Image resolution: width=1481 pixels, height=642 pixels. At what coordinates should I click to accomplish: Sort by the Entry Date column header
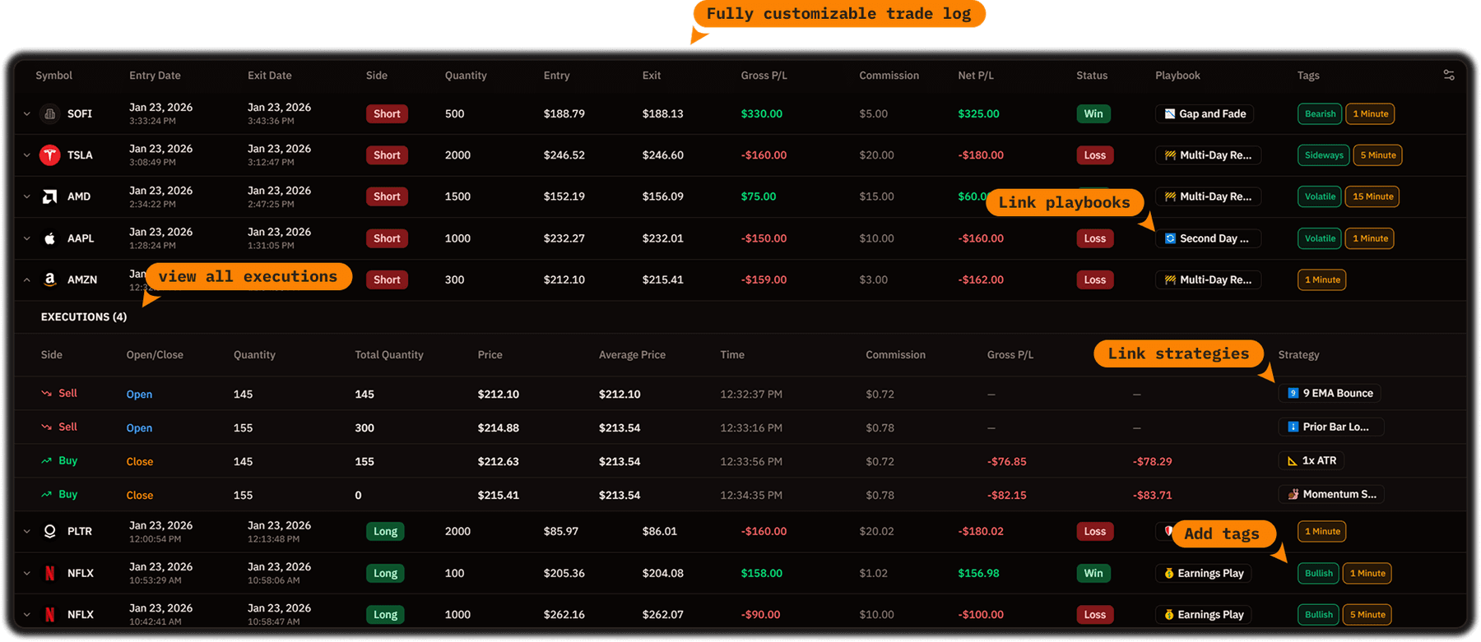pos(155,76)
